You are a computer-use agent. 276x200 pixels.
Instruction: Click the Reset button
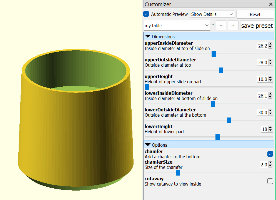[255, 14]
